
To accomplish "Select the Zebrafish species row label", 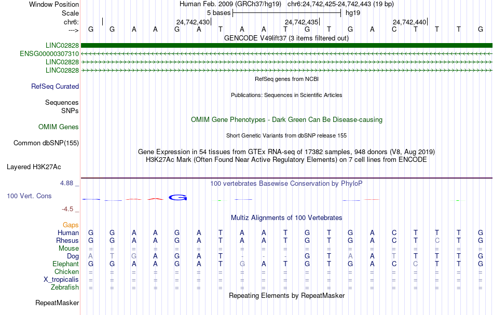I will tap(65, 287).
